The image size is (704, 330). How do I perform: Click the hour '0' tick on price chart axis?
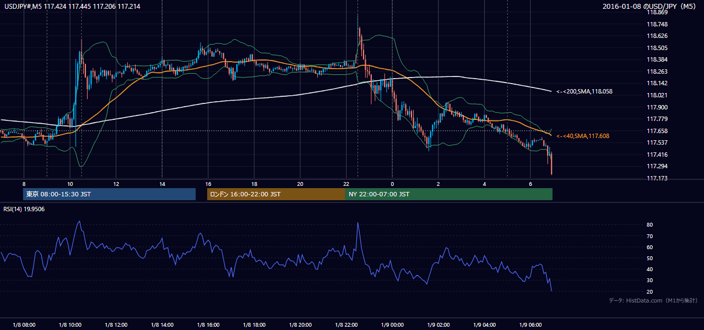click(x=392, y=184)
